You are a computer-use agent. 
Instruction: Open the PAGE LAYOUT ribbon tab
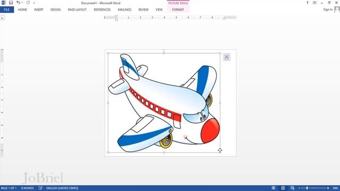(x=77, y=10)
